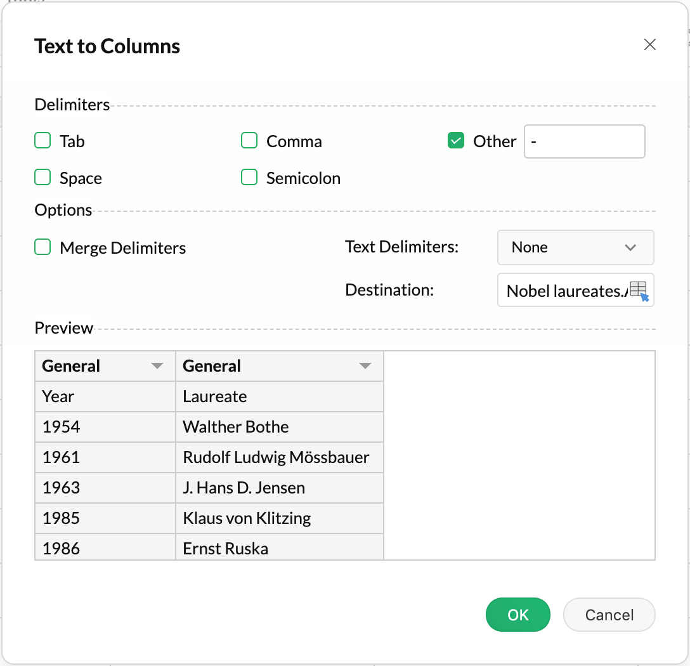Click the cell range picker icon in Destination
The height and width of the screenshot is (666, 690).
point(640,291)
